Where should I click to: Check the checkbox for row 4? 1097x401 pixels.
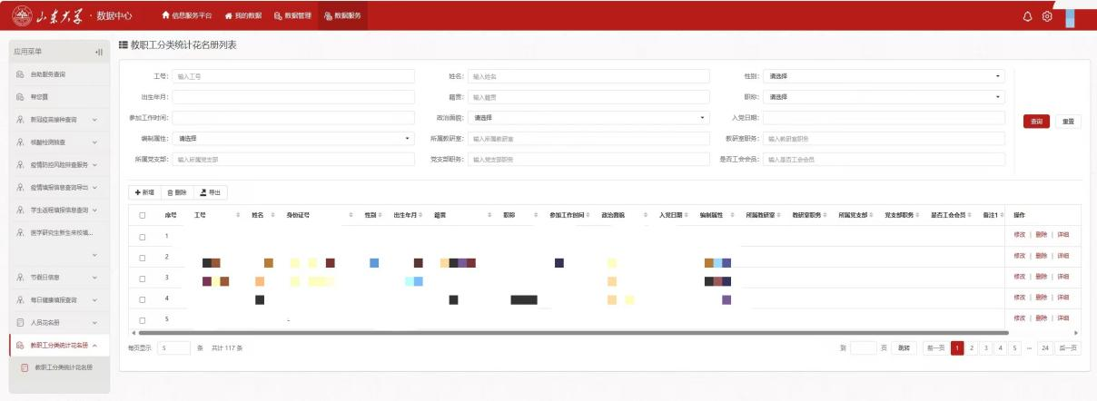(x=143, y=298)
